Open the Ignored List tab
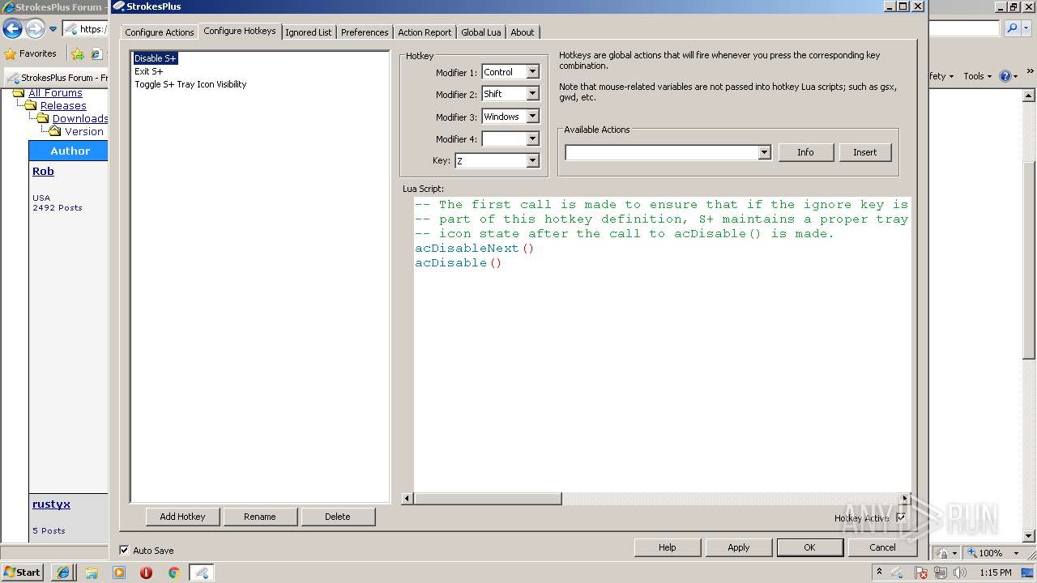The height and width of the screenshot is (583, 1037). (x=308, y=32)
